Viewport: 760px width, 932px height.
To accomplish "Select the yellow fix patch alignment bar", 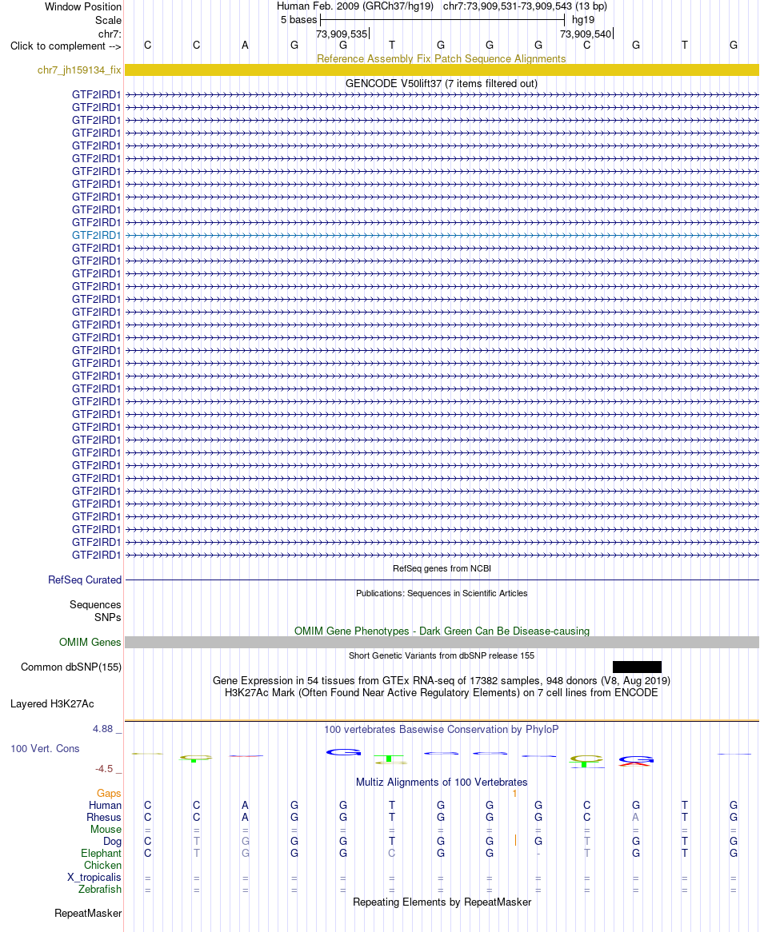I will point(442,70).
